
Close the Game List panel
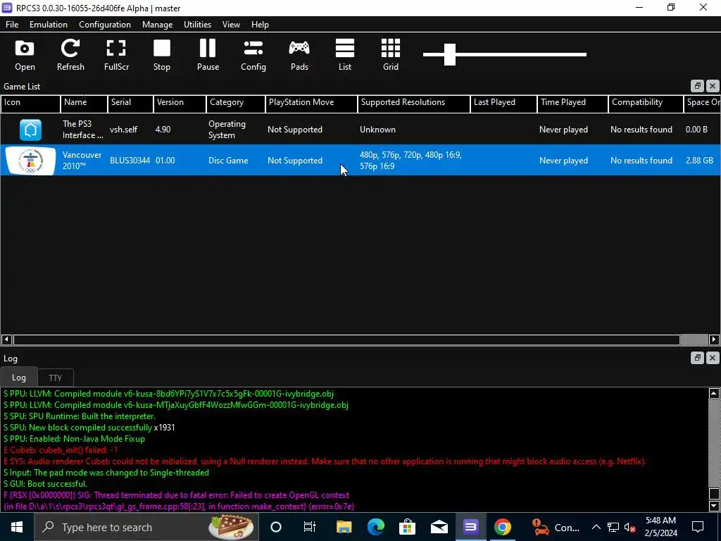coord(713,86)
